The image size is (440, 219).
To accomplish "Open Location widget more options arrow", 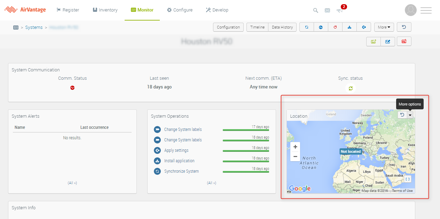I will pos(410,115).
